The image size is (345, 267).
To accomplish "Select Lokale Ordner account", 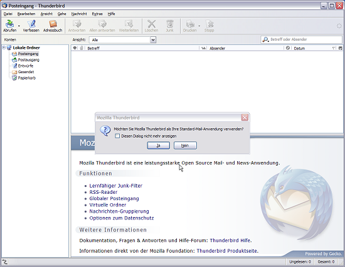I will coord(26,48).
